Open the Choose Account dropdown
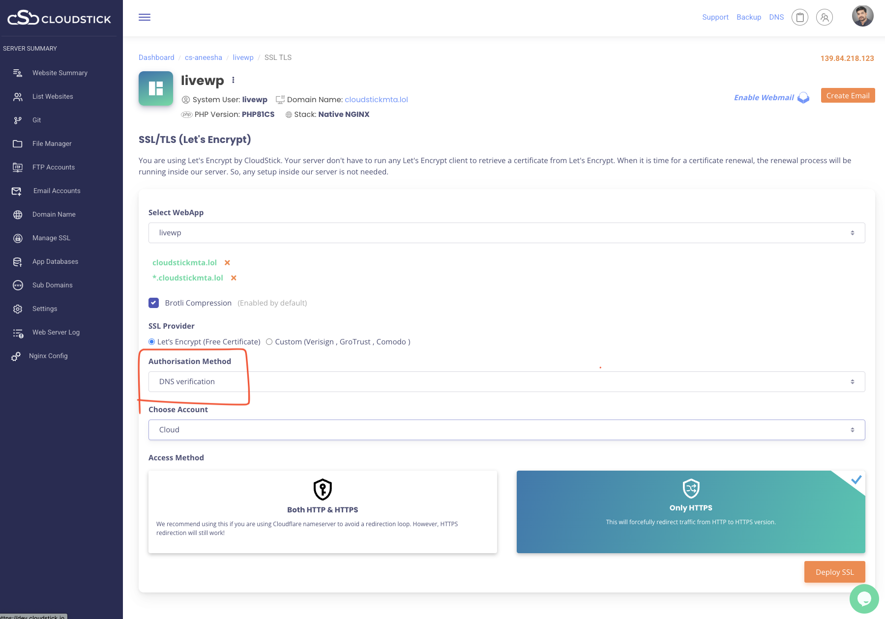Screen dimensions: 885x619 point(506,430)
